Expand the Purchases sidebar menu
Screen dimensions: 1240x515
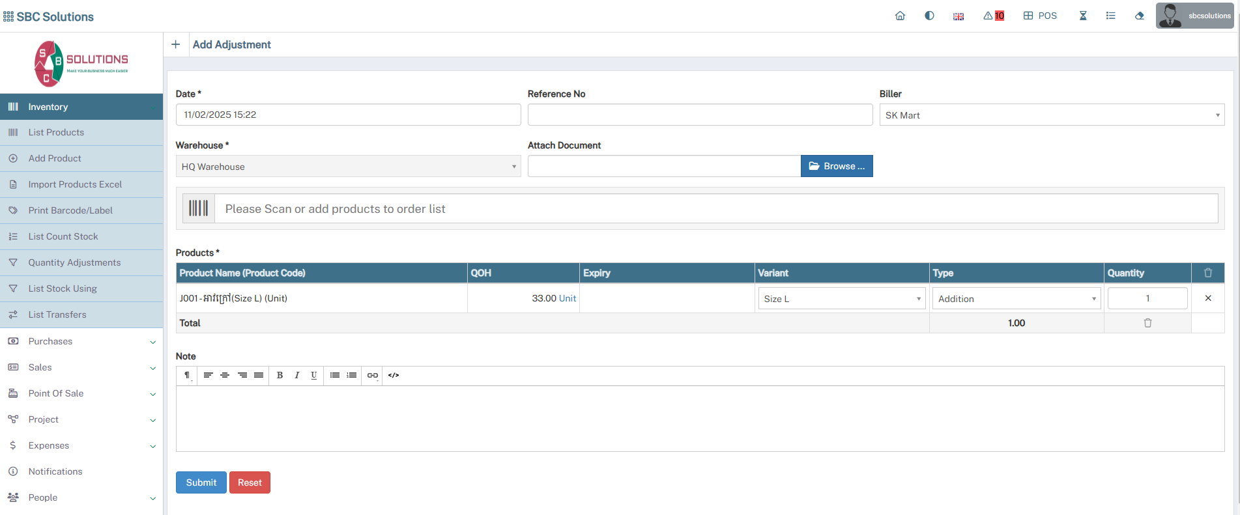click(x=81, y=341)
